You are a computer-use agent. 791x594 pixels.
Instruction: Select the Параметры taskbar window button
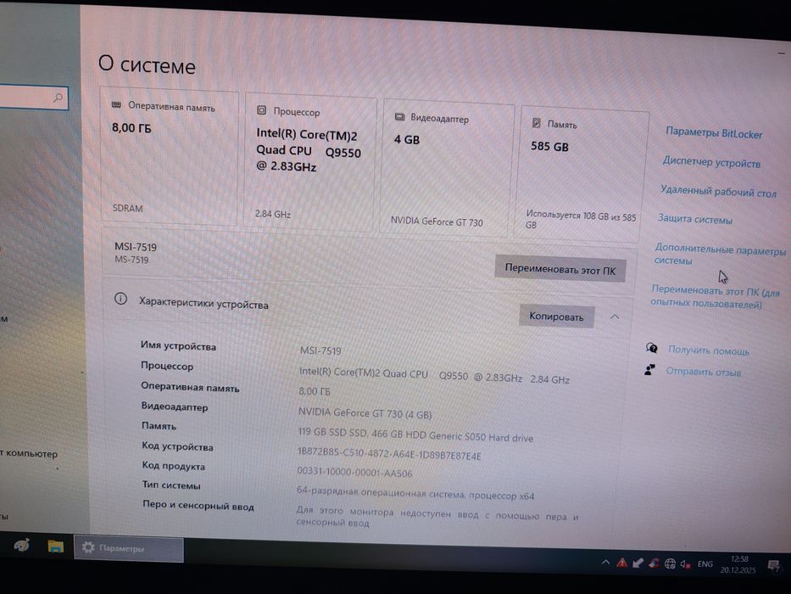tap(129, 548)
